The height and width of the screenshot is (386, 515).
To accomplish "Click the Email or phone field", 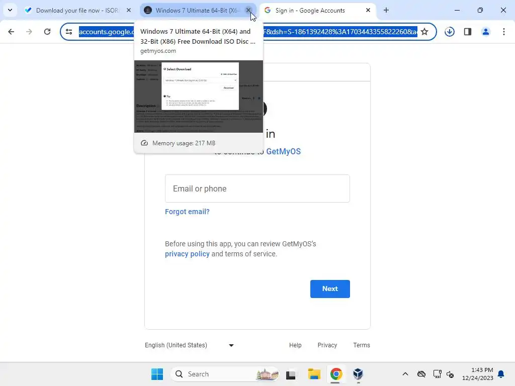I will (257, 188).
